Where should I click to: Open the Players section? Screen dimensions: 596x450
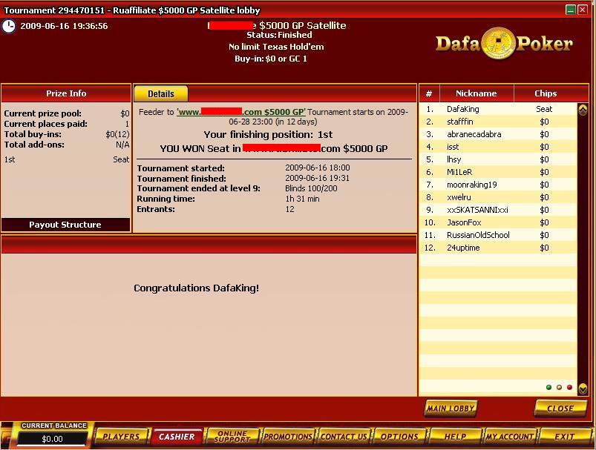[121, 437]
